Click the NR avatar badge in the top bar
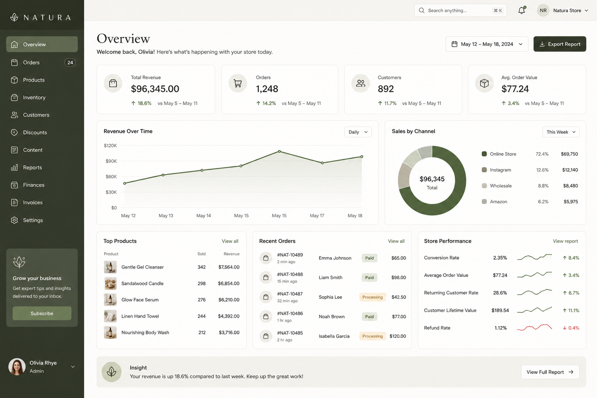This screenshot has height=398, width=597. tap(543, 10)
